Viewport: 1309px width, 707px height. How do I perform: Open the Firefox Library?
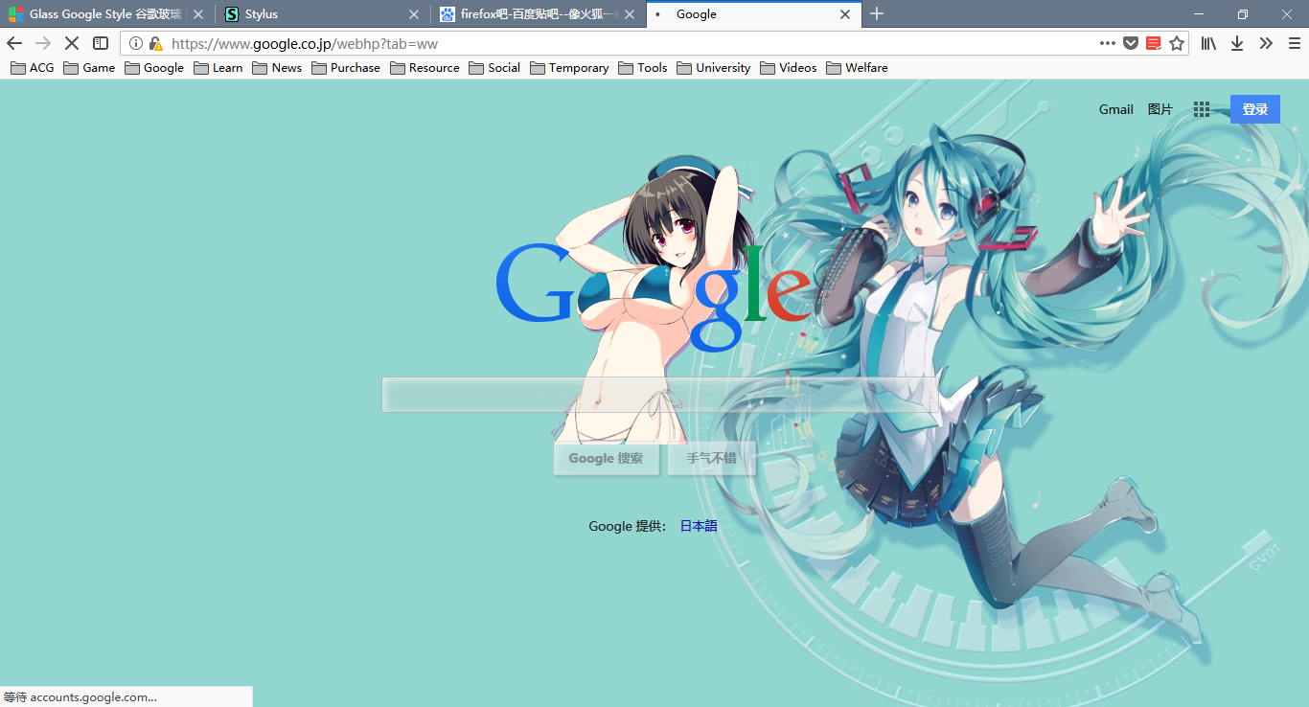(1208, 43)
